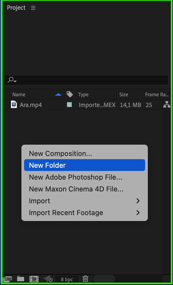
Task: Choose New Composition from context menu
Action: [61, 154]
